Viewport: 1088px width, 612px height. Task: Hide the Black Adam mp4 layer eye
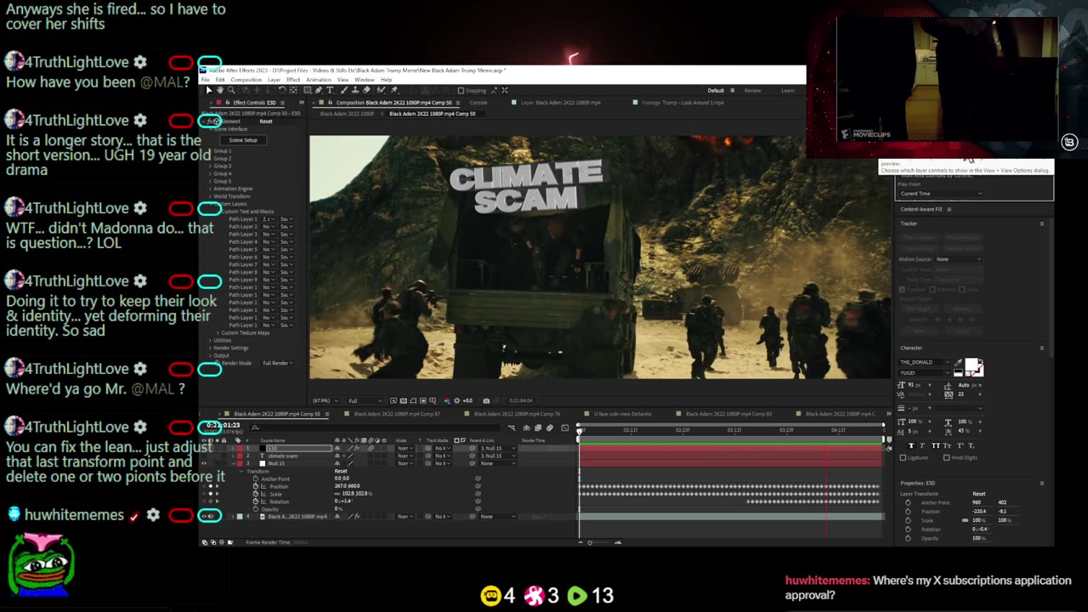(204, 516)
